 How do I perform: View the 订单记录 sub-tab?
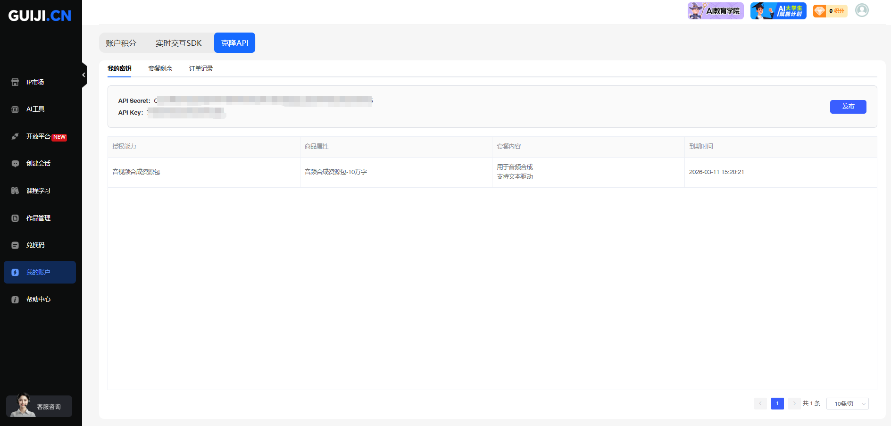pyautogui.click(x=201, y=68)
